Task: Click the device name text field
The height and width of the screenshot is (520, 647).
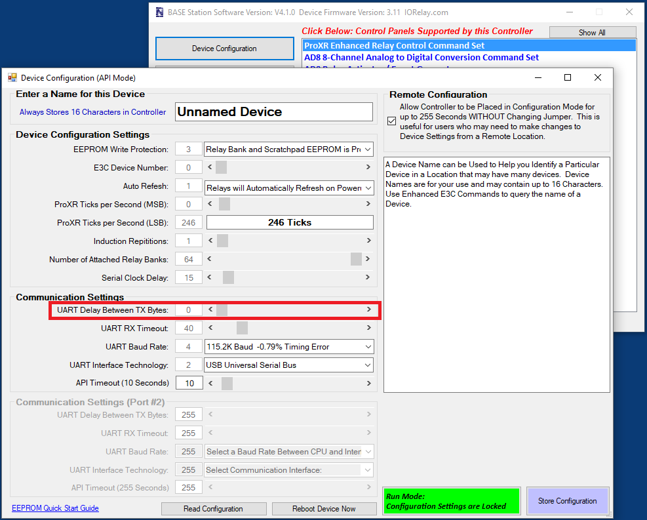Action: (x=274, y=112)
